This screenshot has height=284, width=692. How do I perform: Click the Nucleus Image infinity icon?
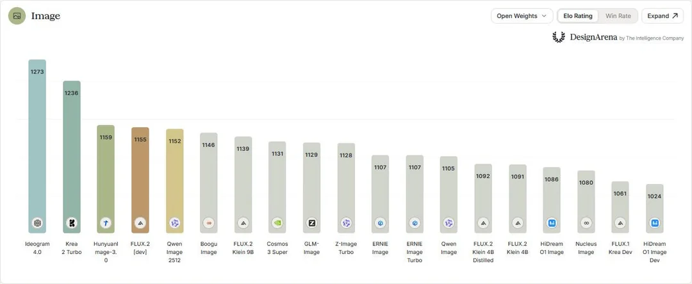(x=586, y=223)
